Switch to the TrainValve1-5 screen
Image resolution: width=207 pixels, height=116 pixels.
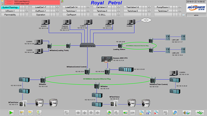tap(132, 7)
